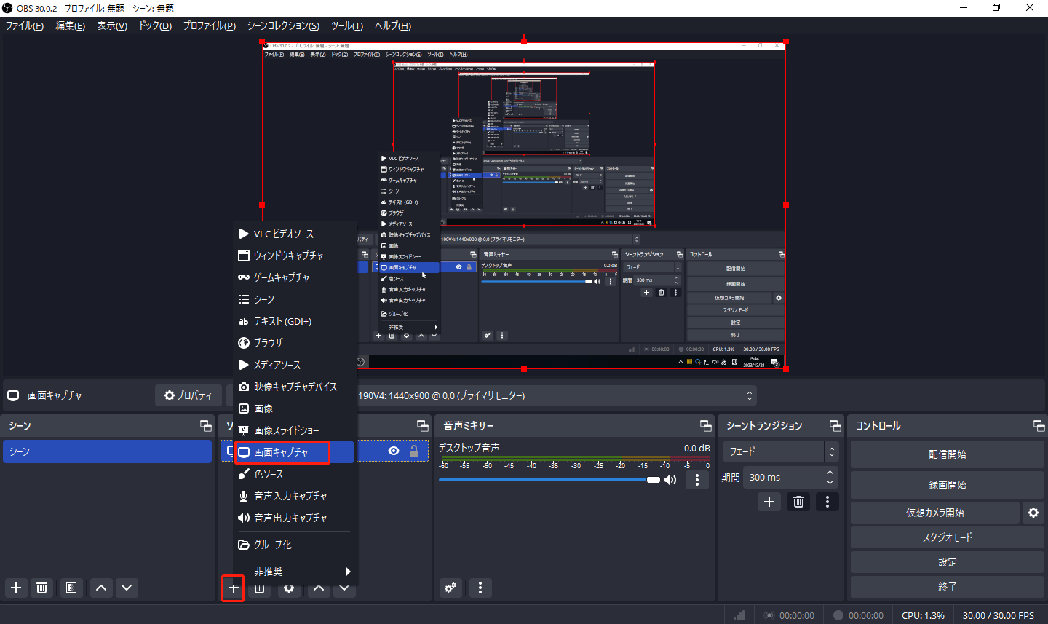Open virtual camera settings gear
Screen dimensions: 1048x624
(x=1033, y=513)
